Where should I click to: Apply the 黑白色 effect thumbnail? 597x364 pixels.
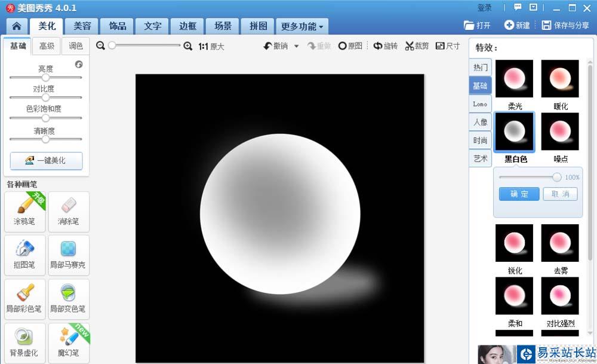pyautogui.click(x=515, y=132)
